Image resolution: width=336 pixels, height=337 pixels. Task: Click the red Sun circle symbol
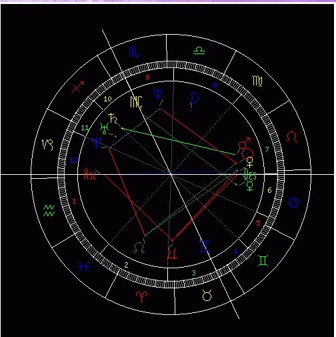(248, 153)
